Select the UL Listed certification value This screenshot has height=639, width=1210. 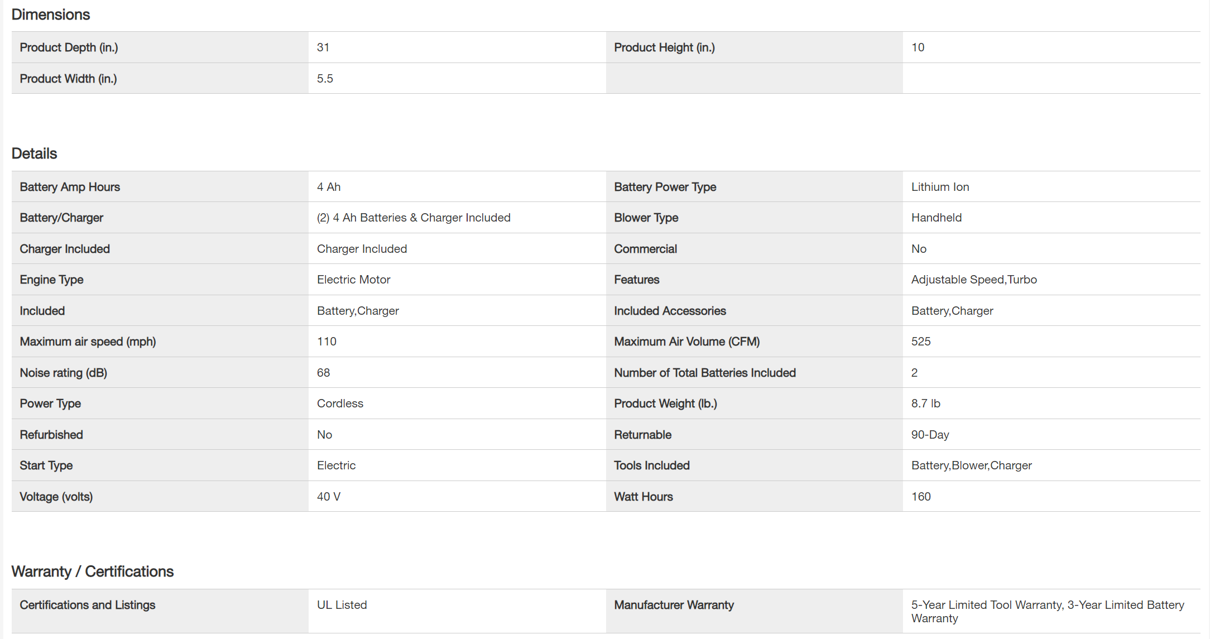click(x=342, y=605)
